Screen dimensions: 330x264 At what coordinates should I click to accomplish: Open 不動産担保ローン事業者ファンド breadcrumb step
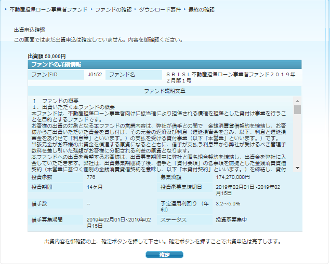(x=48, y=10)
